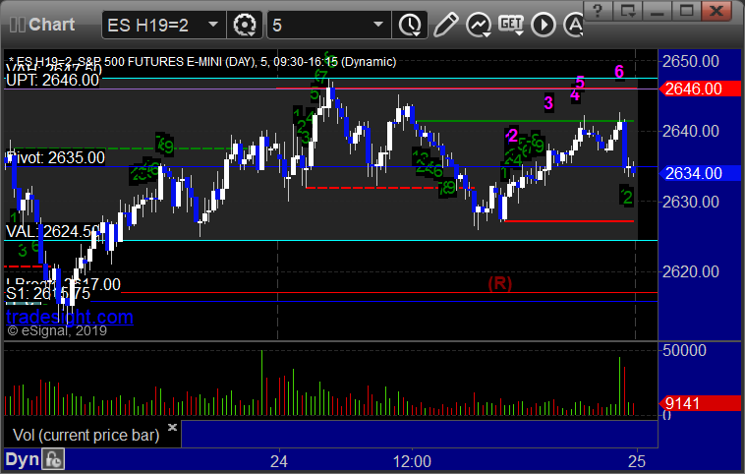Image resolution: width=745 pixels, height=474 pixels.
Task: Click the ES H19=2 symbol field
Action: (x=163, y=25)
